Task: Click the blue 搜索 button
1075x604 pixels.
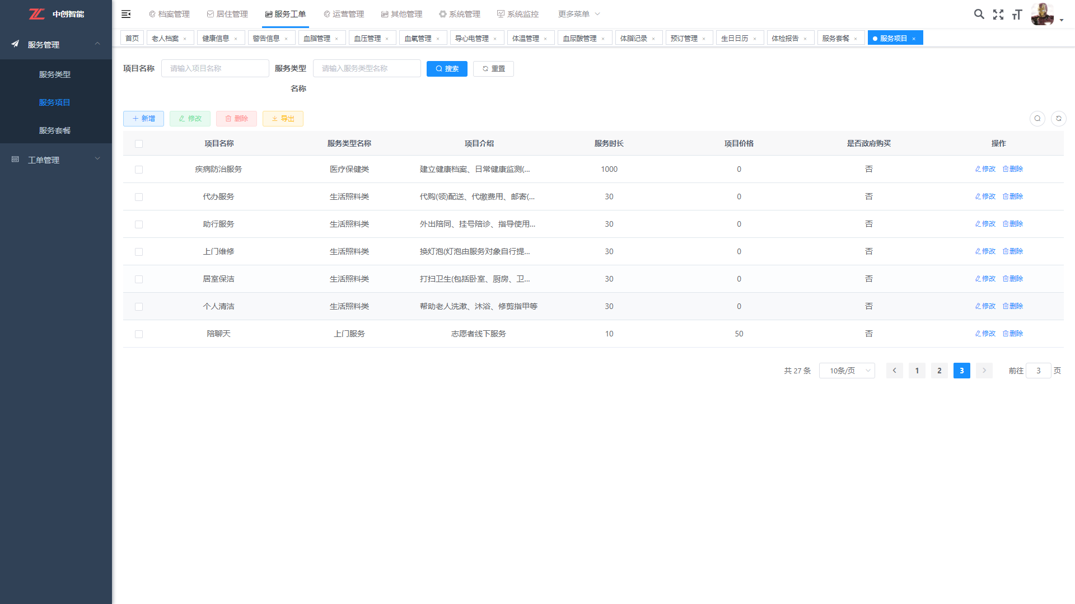Action: 447,69
